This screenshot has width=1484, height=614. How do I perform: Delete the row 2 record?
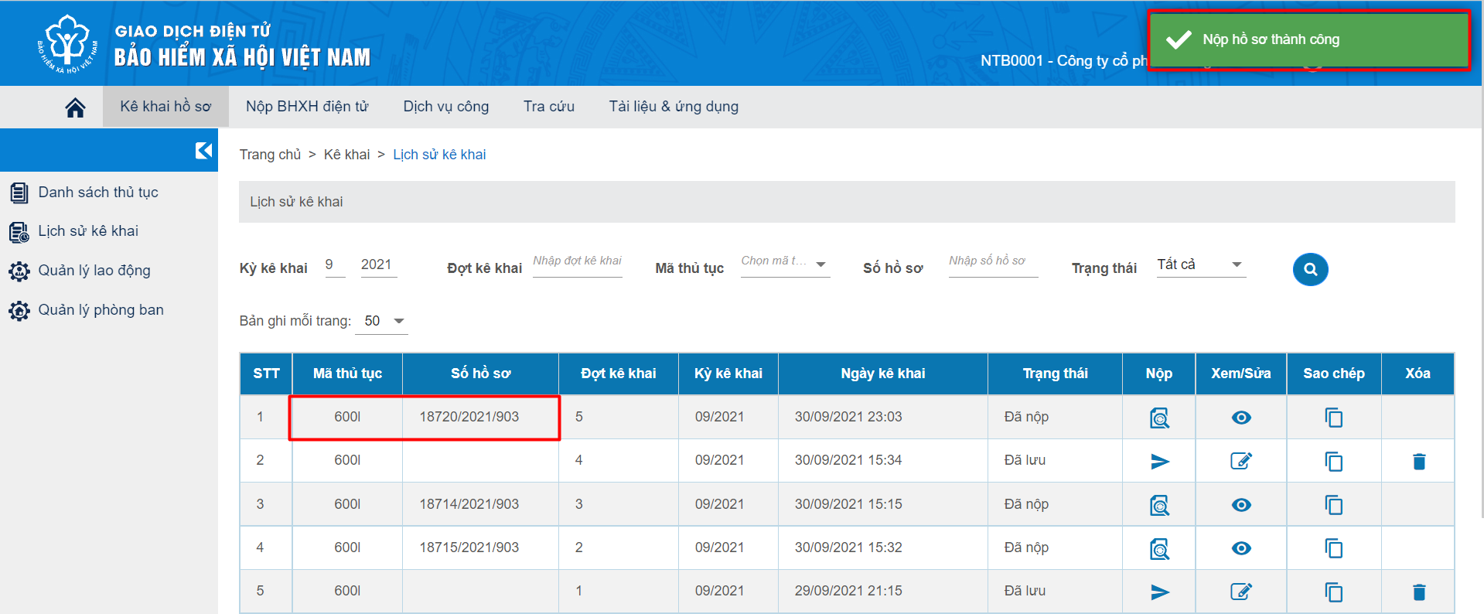pos(1418,462)
